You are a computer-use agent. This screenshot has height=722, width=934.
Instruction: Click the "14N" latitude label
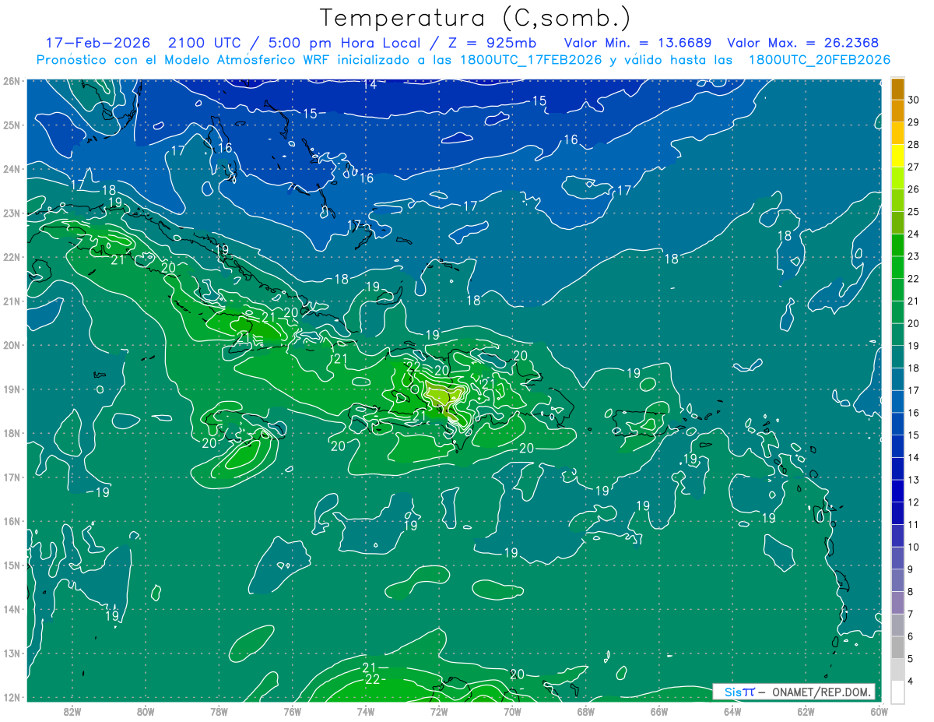[12, 609]
